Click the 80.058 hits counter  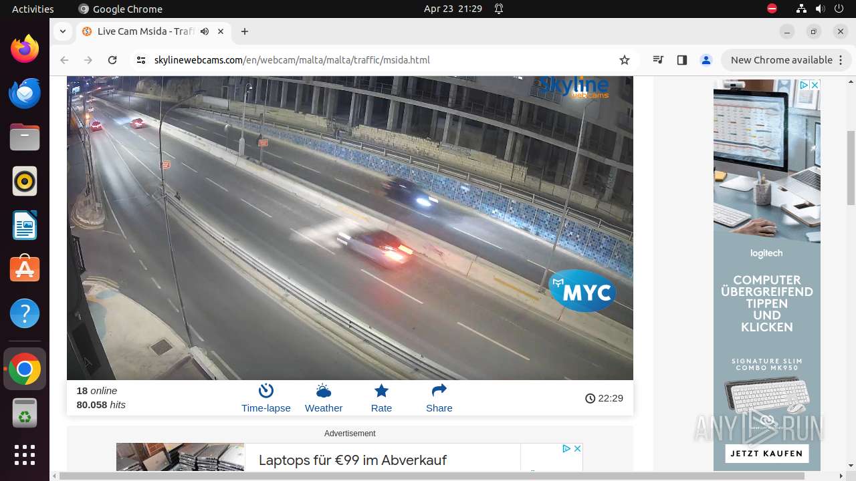101,405
